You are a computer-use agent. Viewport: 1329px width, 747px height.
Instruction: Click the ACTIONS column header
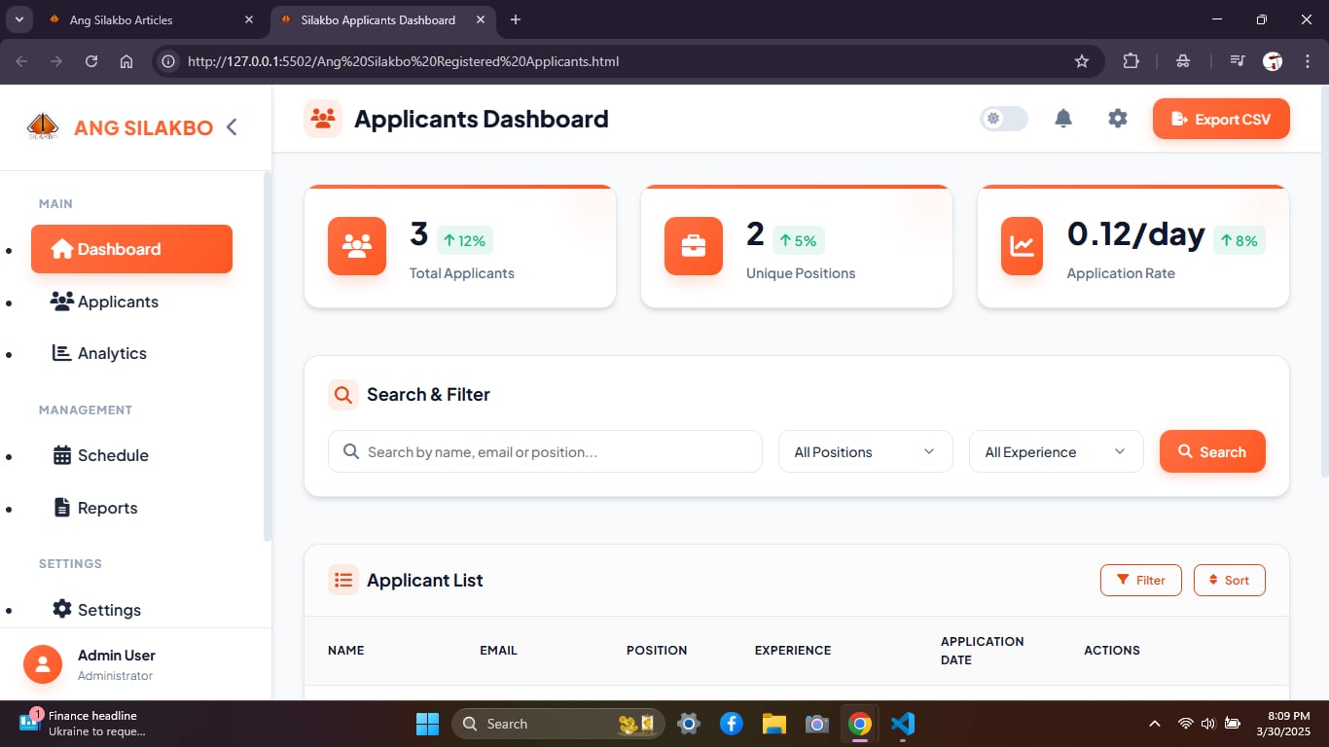coord(1112,650)
